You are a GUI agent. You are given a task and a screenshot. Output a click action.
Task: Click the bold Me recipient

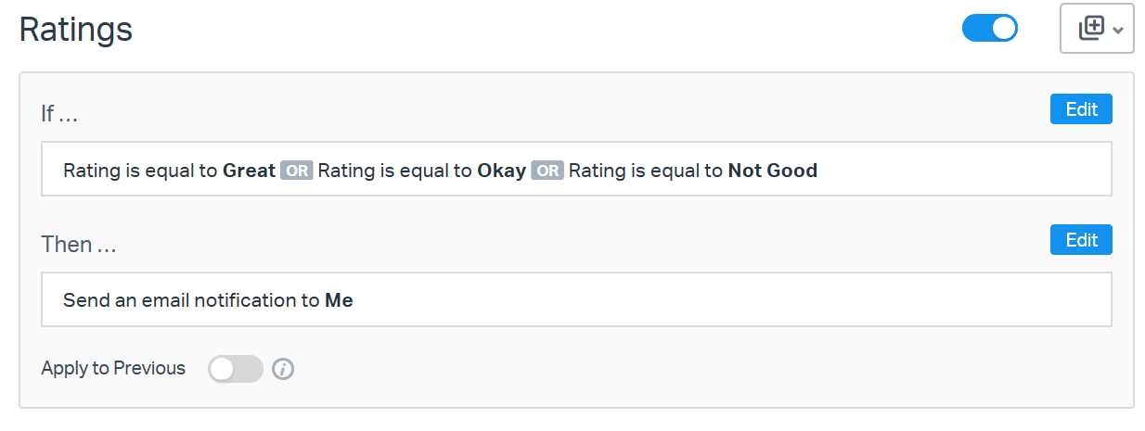339,300
